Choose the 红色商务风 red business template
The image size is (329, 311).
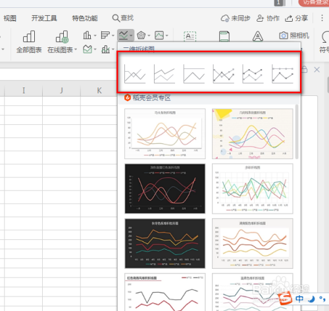click(x=165, y=292)
